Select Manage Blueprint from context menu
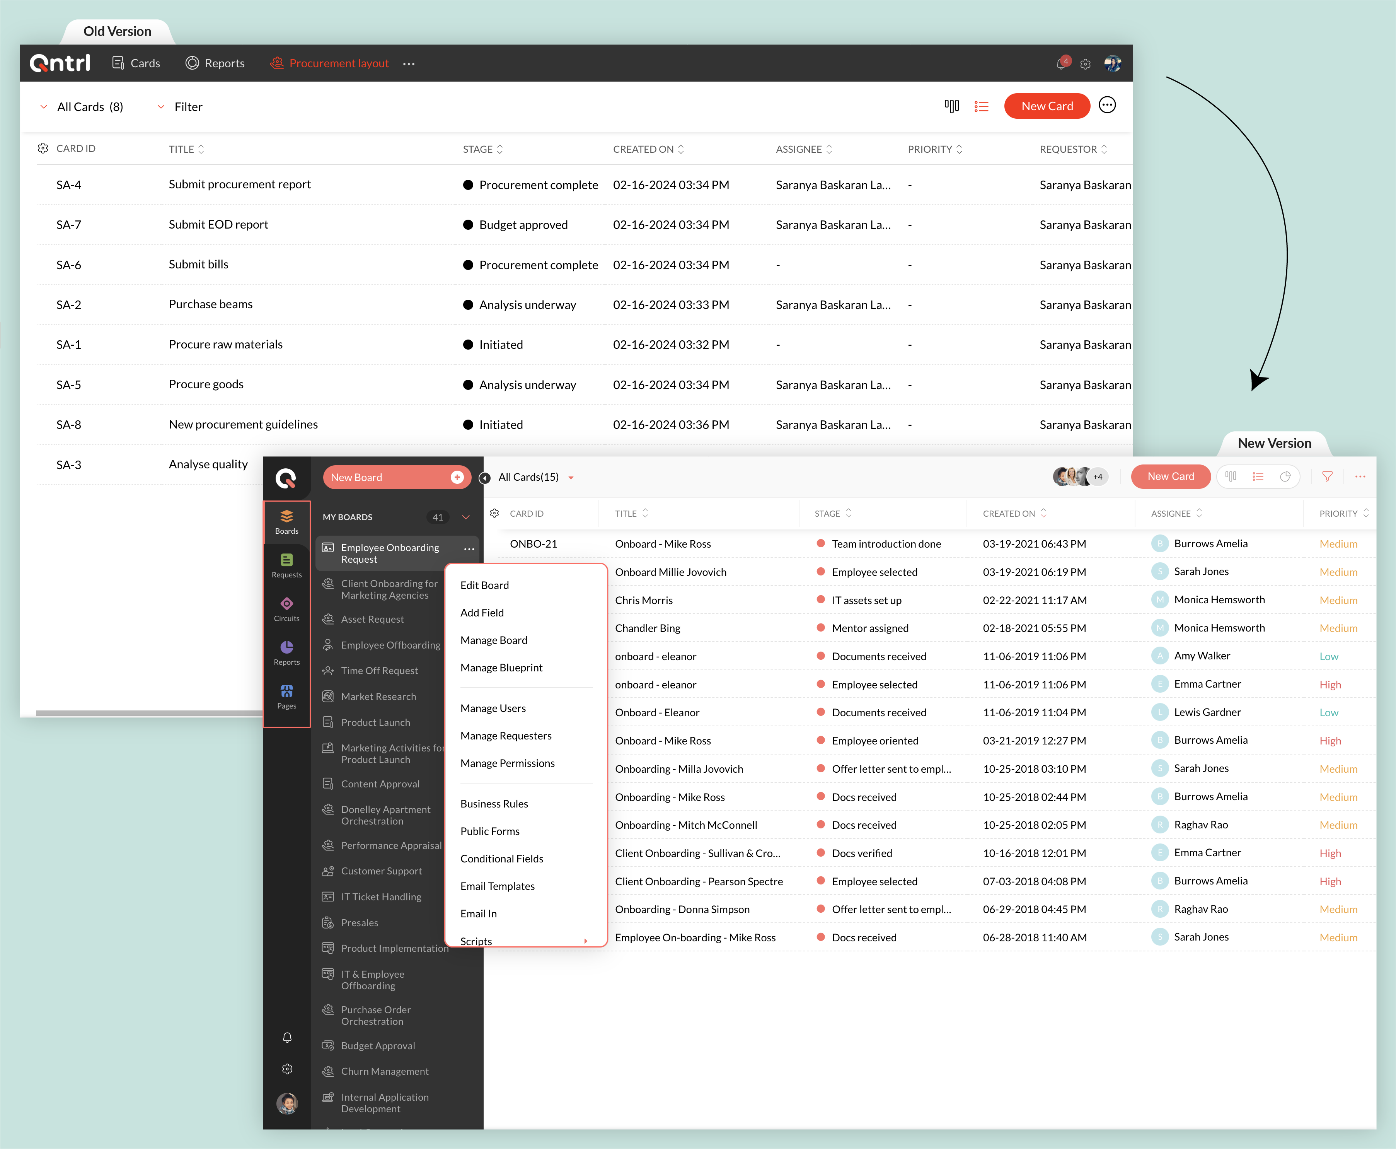 pos(501,668)
